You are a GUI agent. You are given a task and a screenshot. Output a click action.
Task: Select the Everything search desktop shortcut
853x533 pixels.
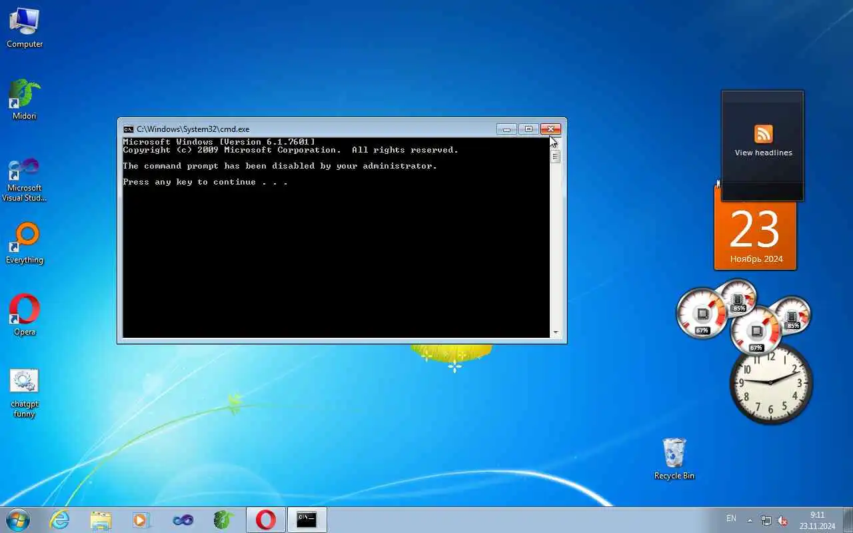coord(25,244)
